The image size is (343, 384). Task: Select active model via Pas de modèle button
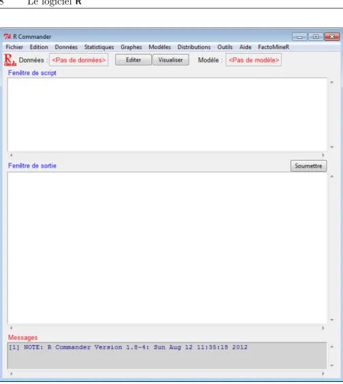[254, 60]
